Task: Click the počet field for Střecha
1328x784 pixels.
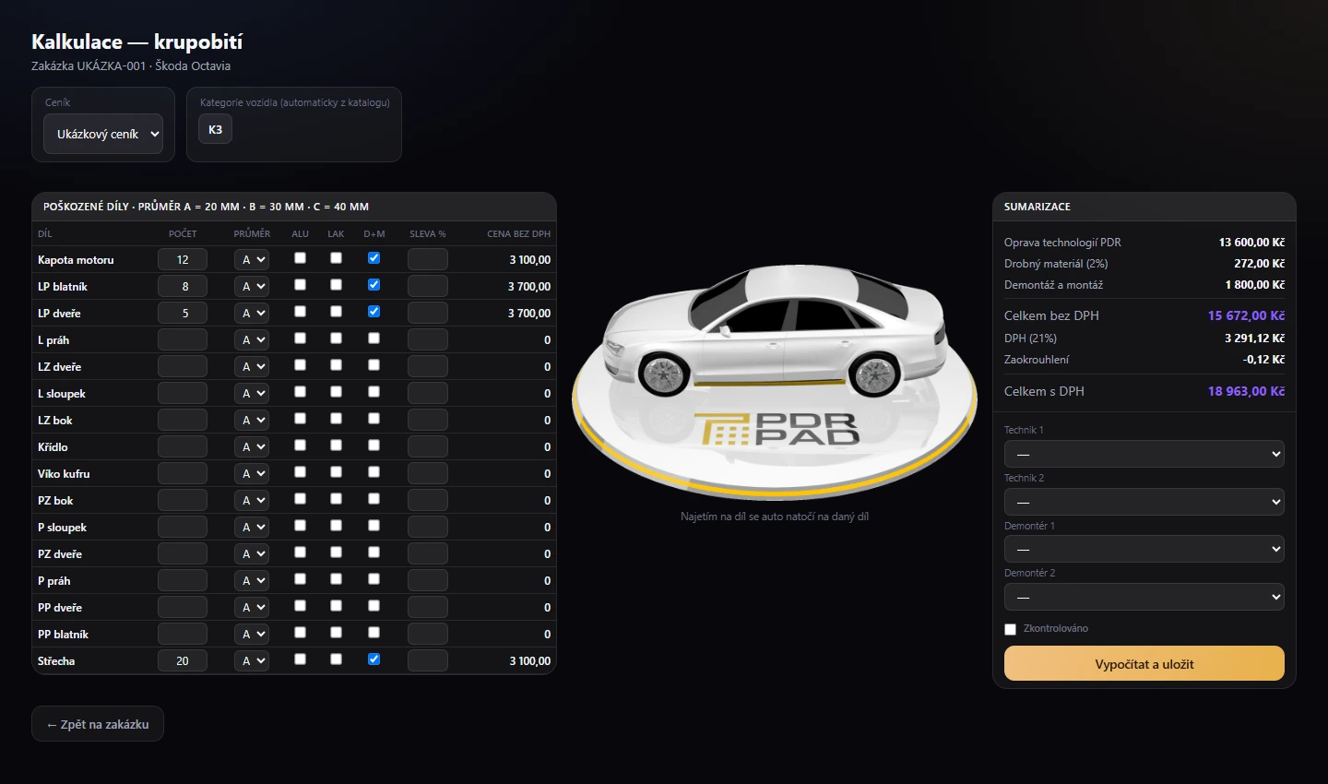Action: [x=183, y=661]
